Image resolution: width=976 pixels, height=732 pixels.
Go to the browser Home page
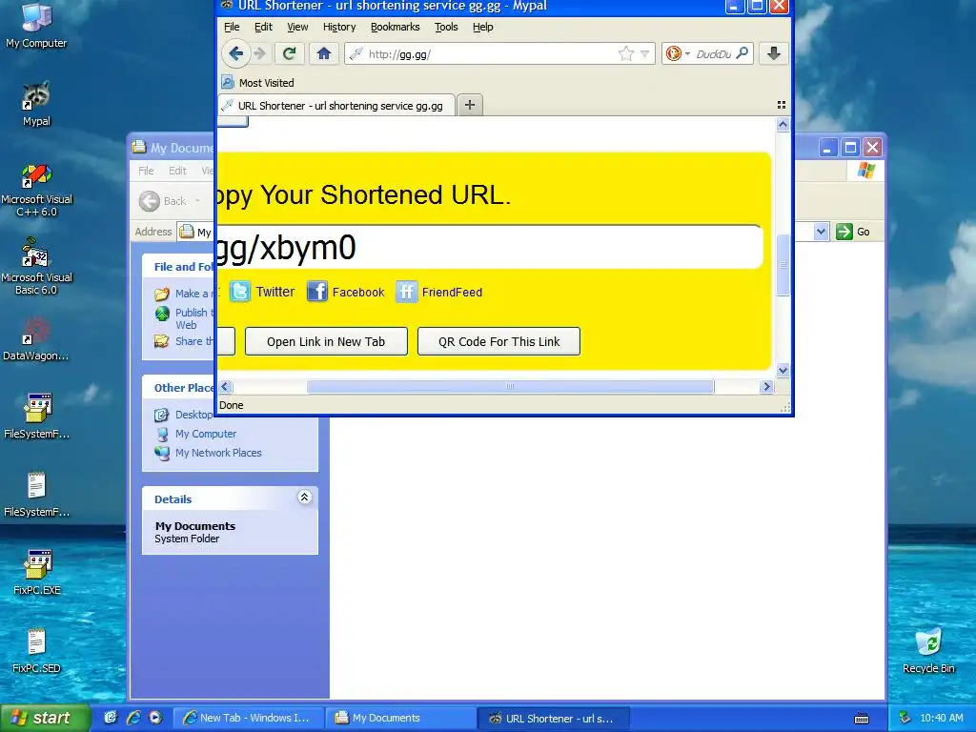click(324, 54)
